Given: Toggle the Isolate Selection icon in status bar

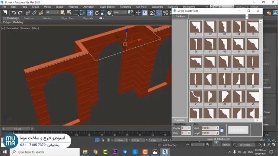Looking at the screenshot, I should coord(97,140).
